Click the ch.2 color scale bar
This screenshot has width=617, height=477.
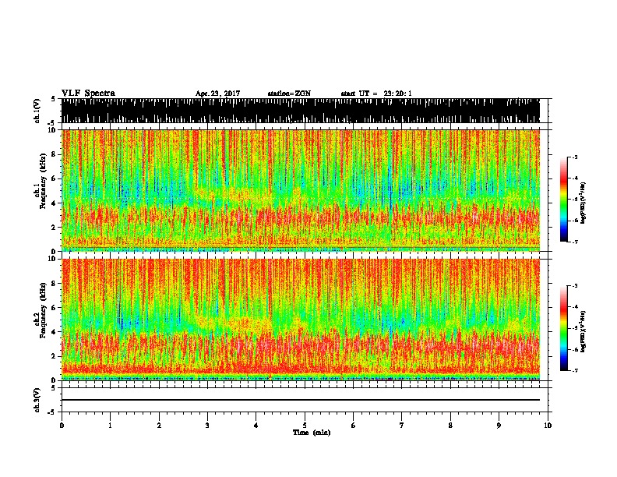tap(563, 328)
